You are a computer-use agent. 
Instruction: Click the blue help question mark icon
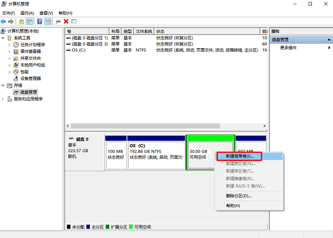tap(39, 22)
